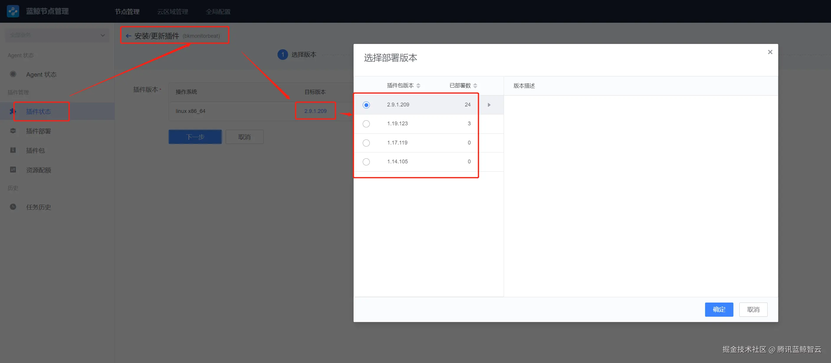Select version 1.17.119 radio button
831x363 pixels.
pos(366,143)
